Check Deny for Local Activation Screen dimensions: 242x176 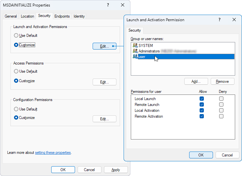tap(221, 110)
